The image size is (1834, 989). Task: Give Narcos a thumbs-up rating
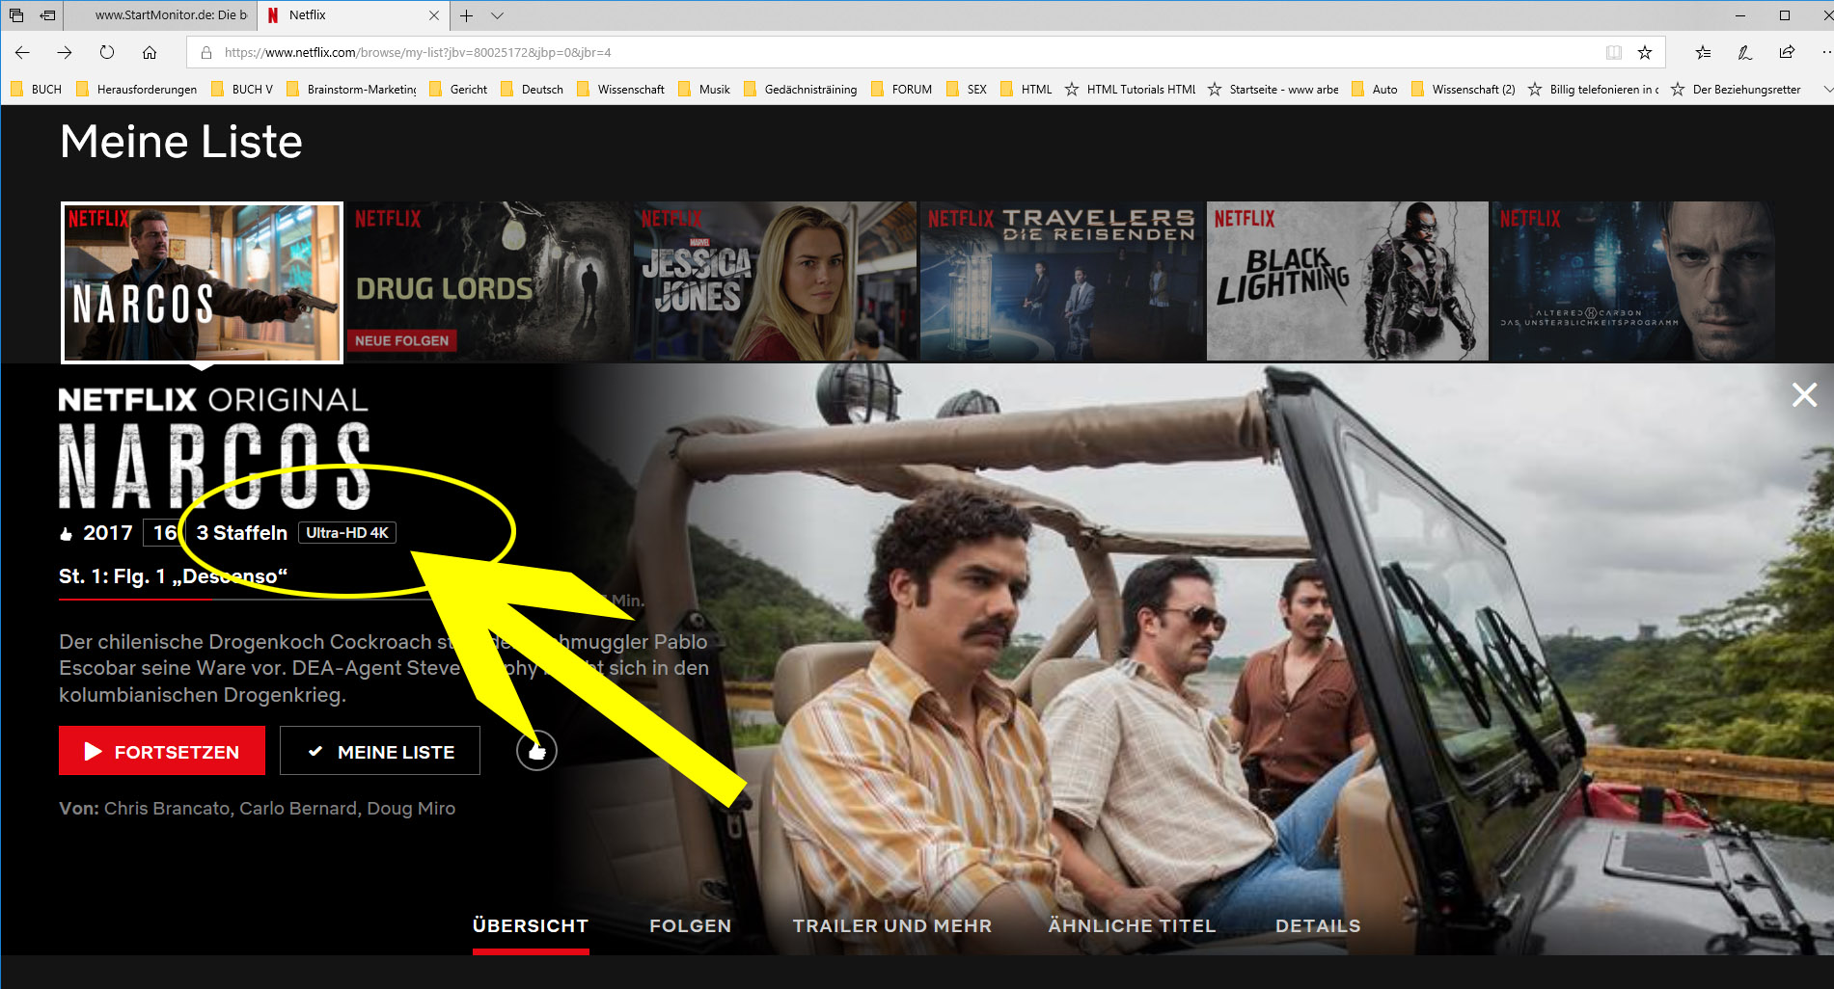[x=536, y=751]
